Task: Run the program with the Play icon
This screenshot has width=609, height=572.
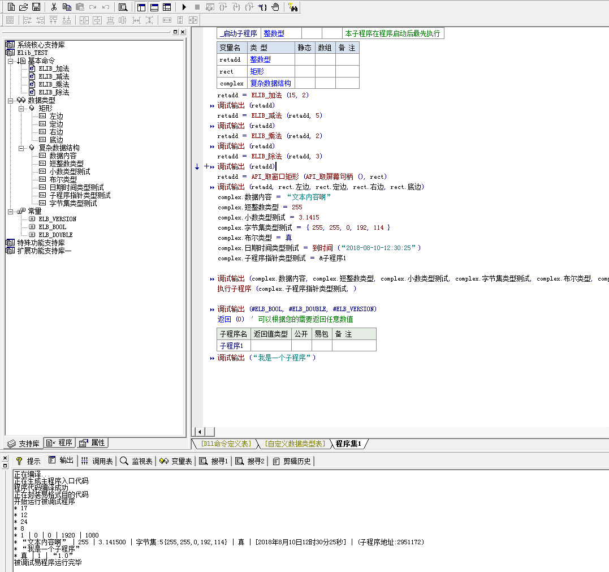Action: (x=184, y=7)
